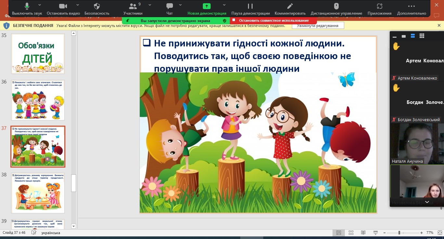This screenshot has width=444, height=239.
Task: Click the slide panel scrollbar thumb
Action: pos(73,183)
